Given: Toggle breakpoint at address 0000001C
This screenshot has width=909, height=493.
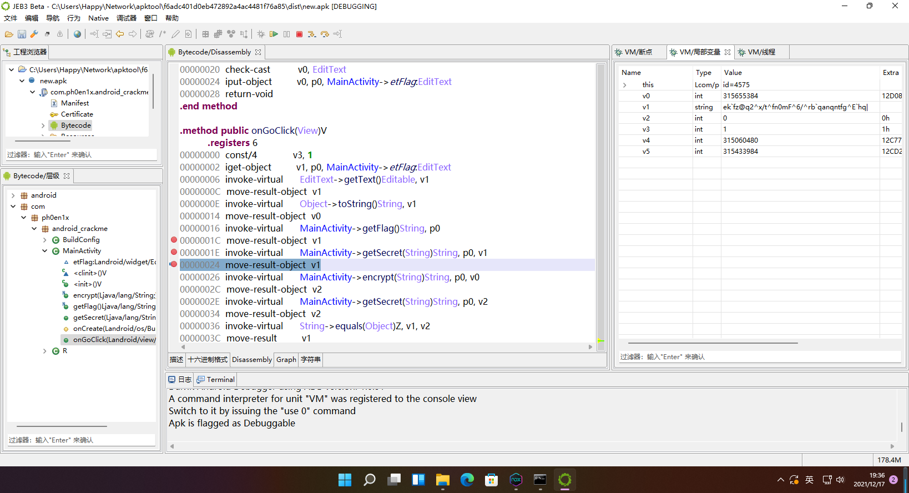Looking at the screenshot, I should (x=174, y=240).
